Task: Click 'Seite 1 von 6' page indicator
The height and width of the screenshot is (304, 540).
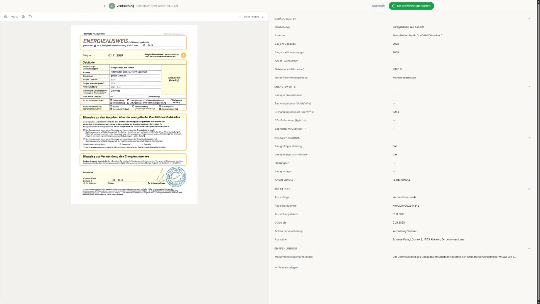Action: pyautogui.click(x=251, y=17)
